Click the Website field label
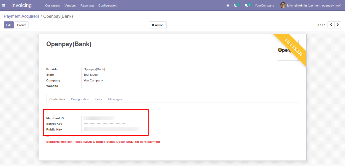The image size is (345, 166). click(x=52, y=86)
